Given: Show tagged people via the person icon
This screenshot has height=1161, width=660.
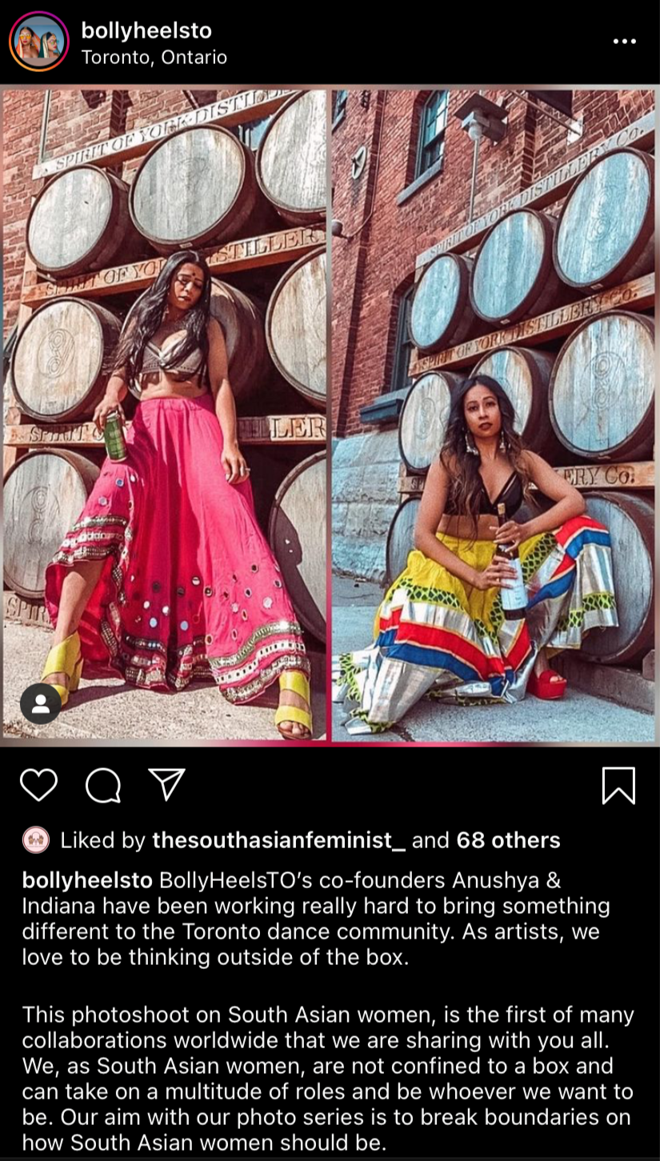Looking at the screenshot, I should (x=41, y=703).
